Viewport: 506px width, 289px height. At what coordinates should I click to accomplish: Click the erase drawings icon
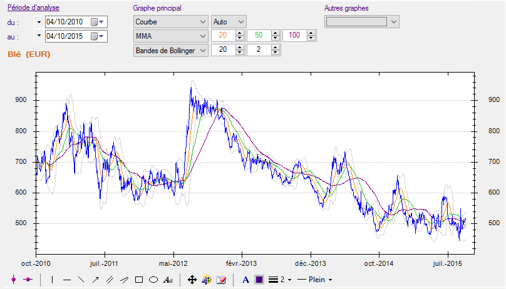tap(220, 280)
